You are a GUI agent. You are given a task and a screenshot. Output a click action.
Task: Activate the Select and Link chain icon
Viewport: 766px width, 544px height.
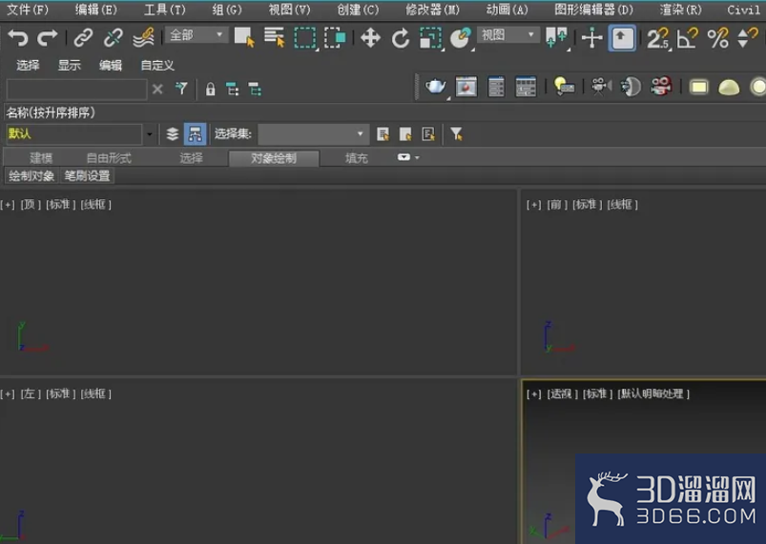83,37
